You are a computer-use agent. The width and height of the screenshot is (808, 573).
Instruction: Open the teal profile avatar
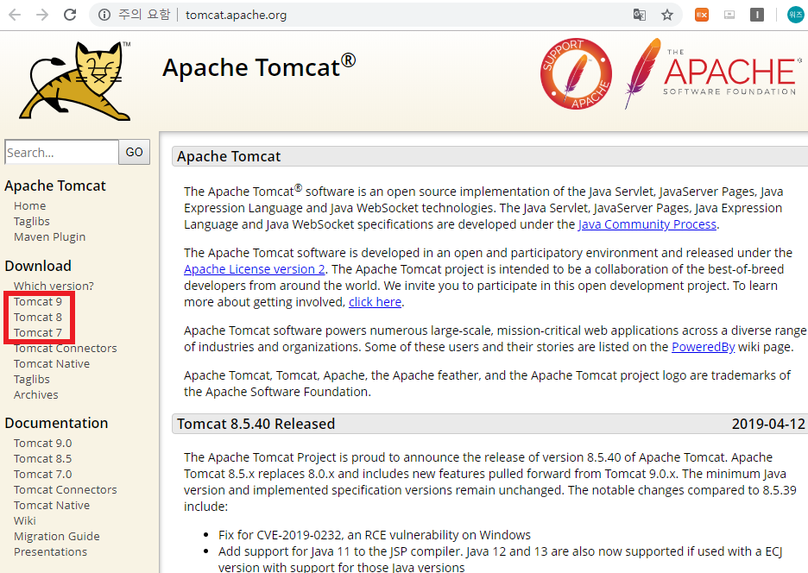(x=796, y=15)
